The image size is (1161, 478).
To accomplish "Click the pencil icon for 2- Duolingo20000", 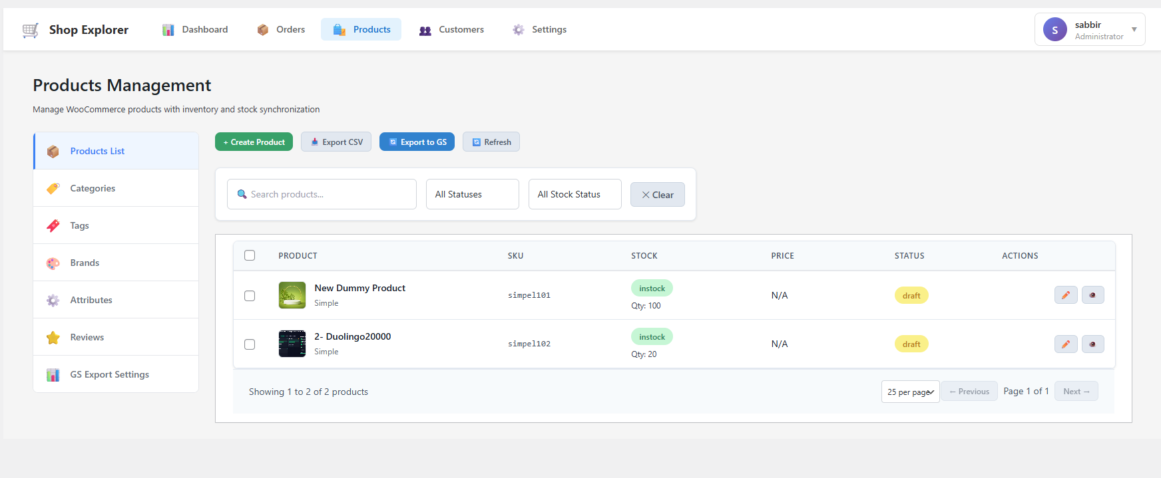I will click(x=1065, y=344).
